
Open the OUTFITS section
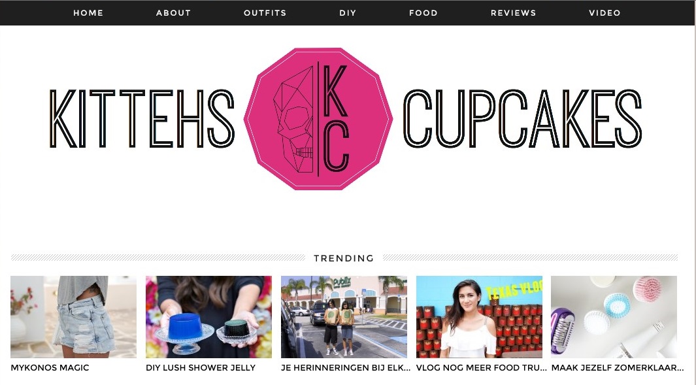point(265,13)
